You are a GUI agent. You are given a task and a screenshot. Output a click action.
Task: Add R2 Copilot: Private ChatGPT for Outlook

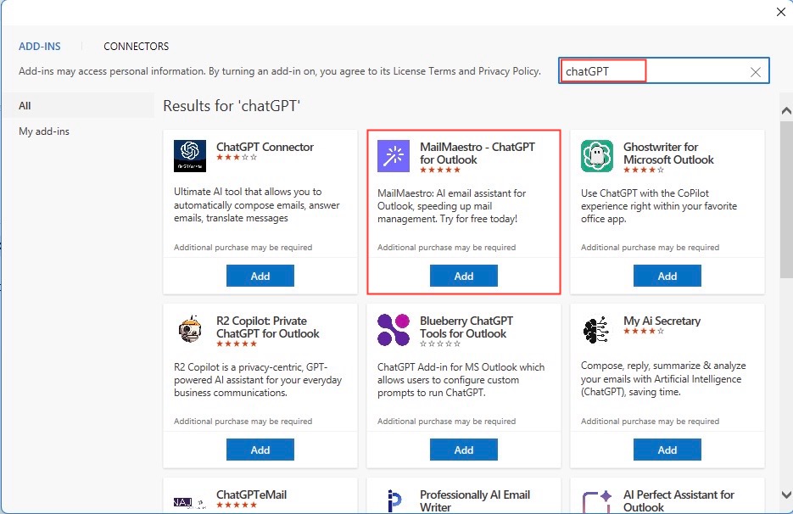(x=260, y=450)
